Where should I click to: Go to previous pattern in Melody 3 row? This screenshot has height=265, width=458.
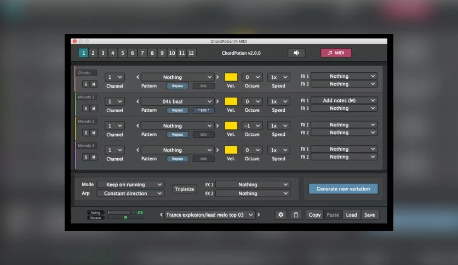(x=138, y=149)
